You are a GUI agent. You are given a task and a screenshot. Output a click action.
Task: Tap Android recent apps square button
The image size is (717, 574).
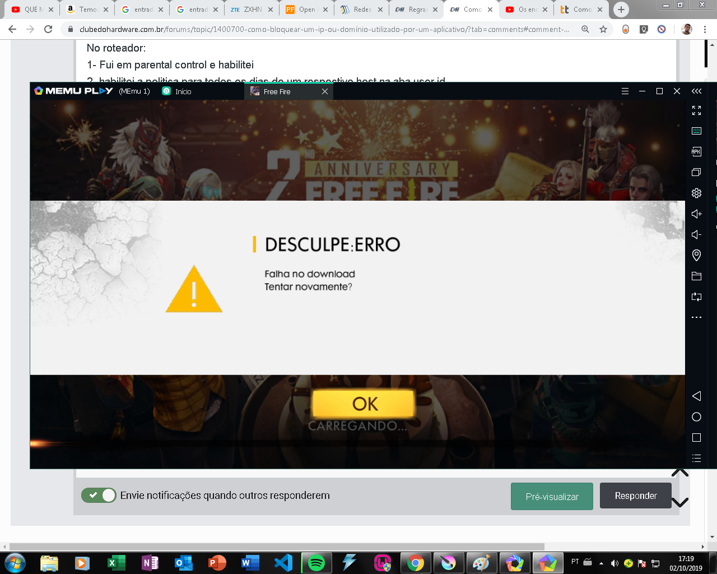(696, 437)
